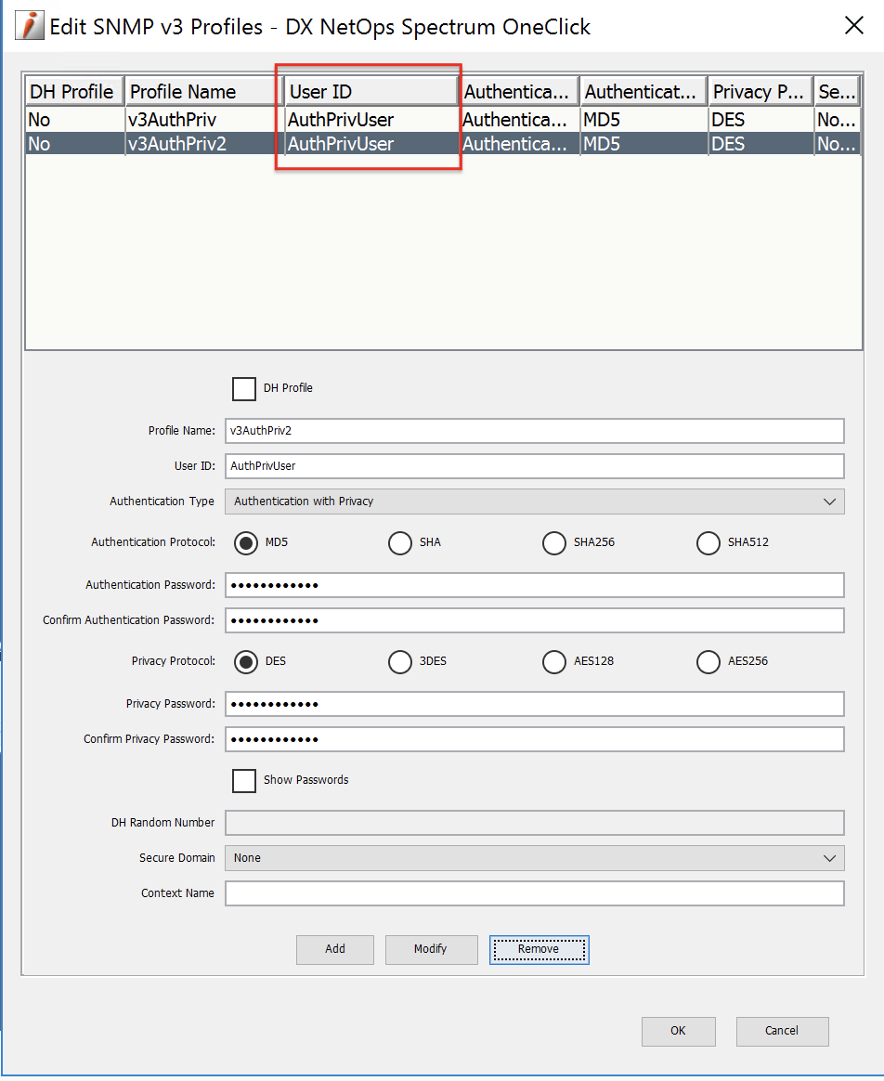Remove the selected profile
Screen dimensions: 884x1081
[x=539, y=949]
